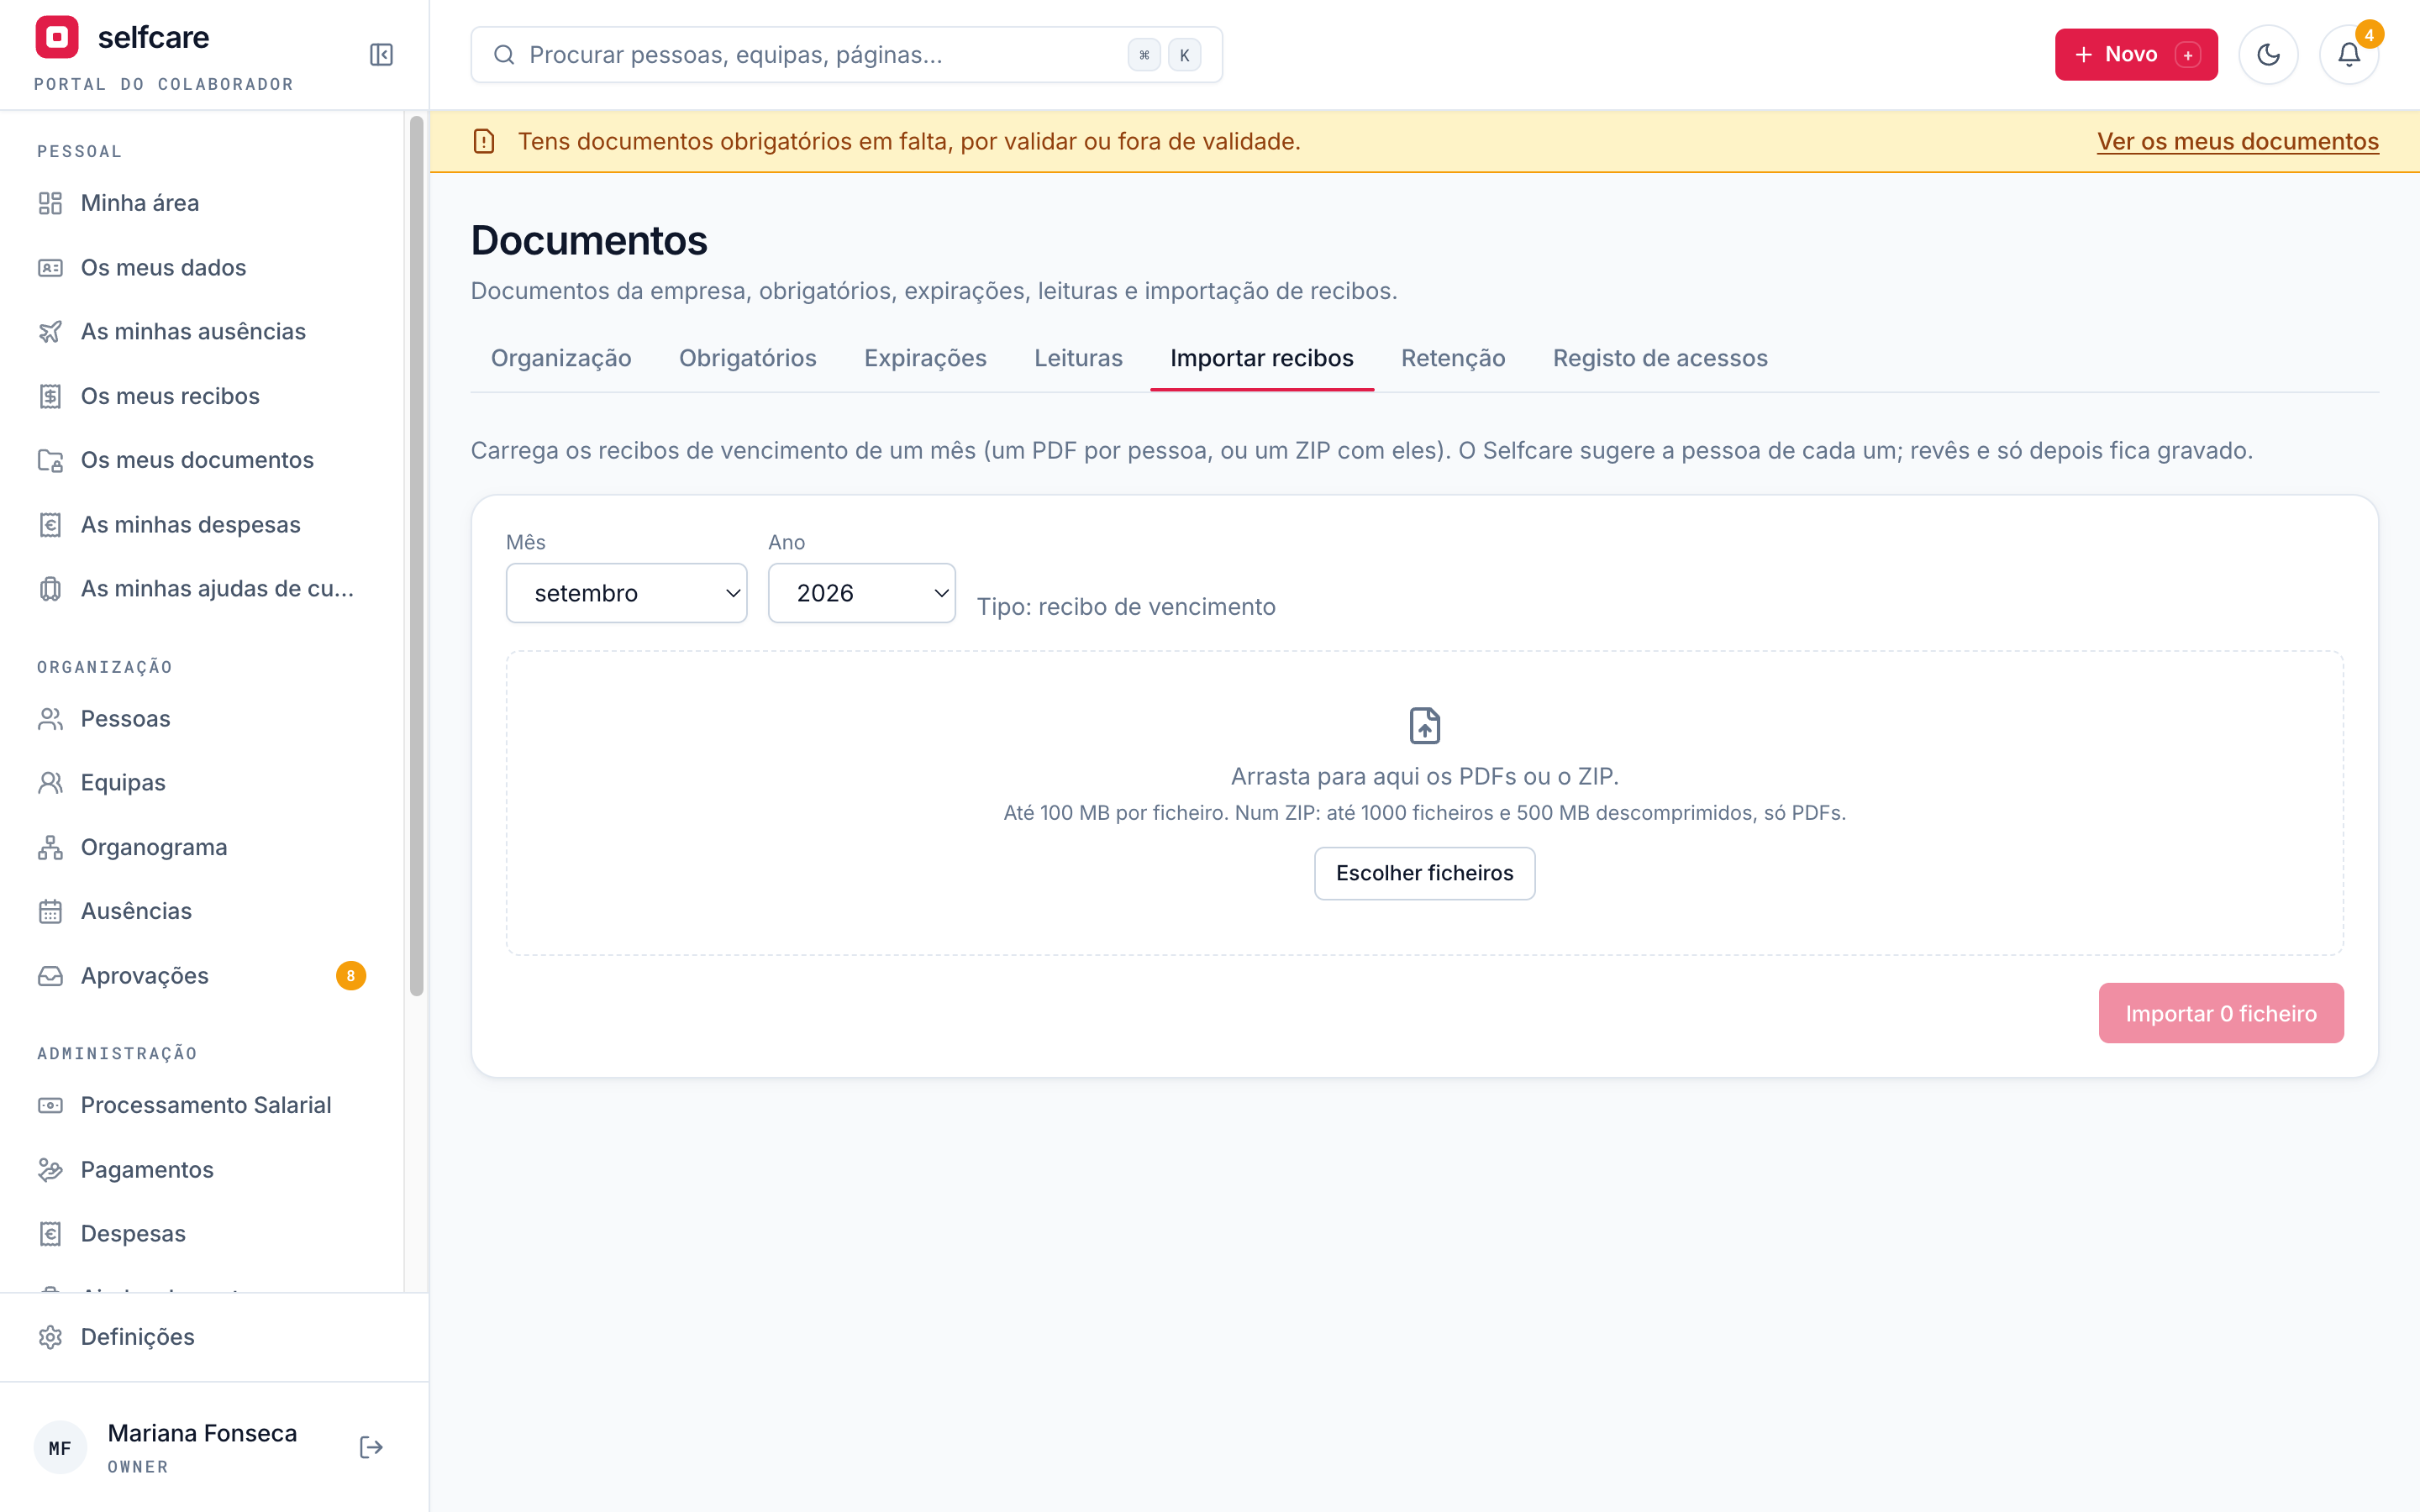Click the Definições gear icon
This screenshot has width=2420, height=1512.
(x=50, y=1337)
